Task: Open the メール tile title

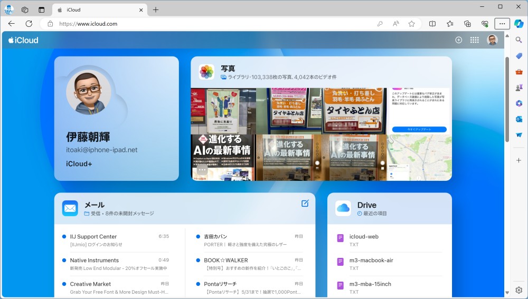Action: coord(95,205)
